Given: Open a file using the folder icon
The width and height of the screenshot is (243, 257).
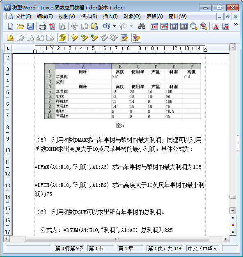Looking at the screenshot, I should 21,26.
